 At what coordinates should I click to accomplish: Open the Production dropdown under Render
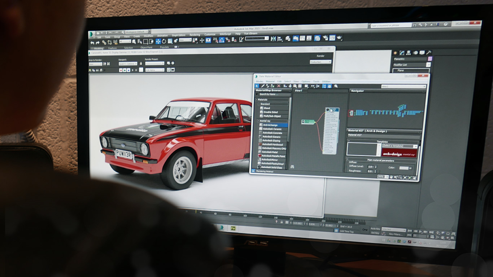click(x=320, y=62)
